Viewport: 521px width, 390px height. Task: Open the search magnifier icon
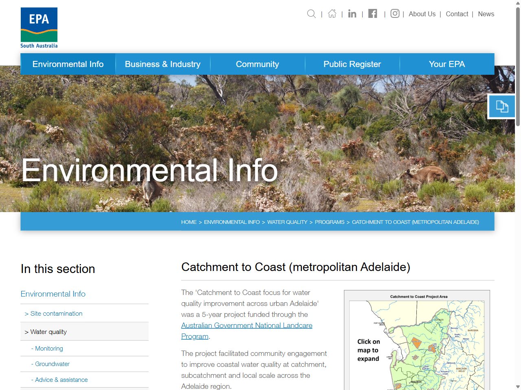pos(311,14)
